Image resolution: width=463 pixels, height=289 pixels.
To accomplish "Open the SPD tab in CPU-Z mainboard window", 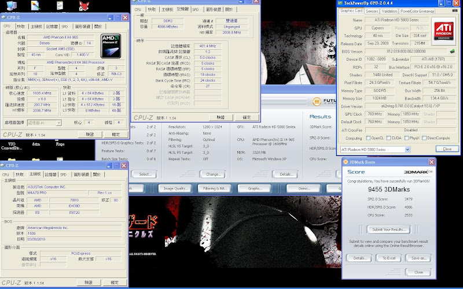I will (x=64, y=175).
